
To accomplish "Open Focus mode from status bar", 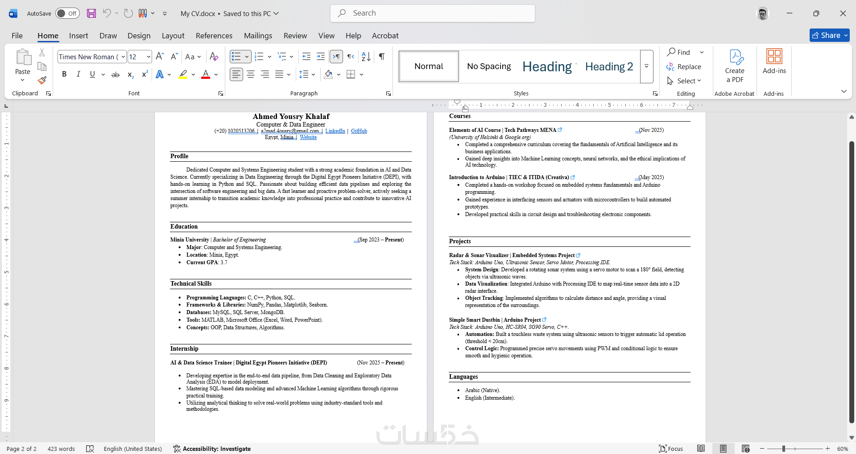I will [671, 449].
